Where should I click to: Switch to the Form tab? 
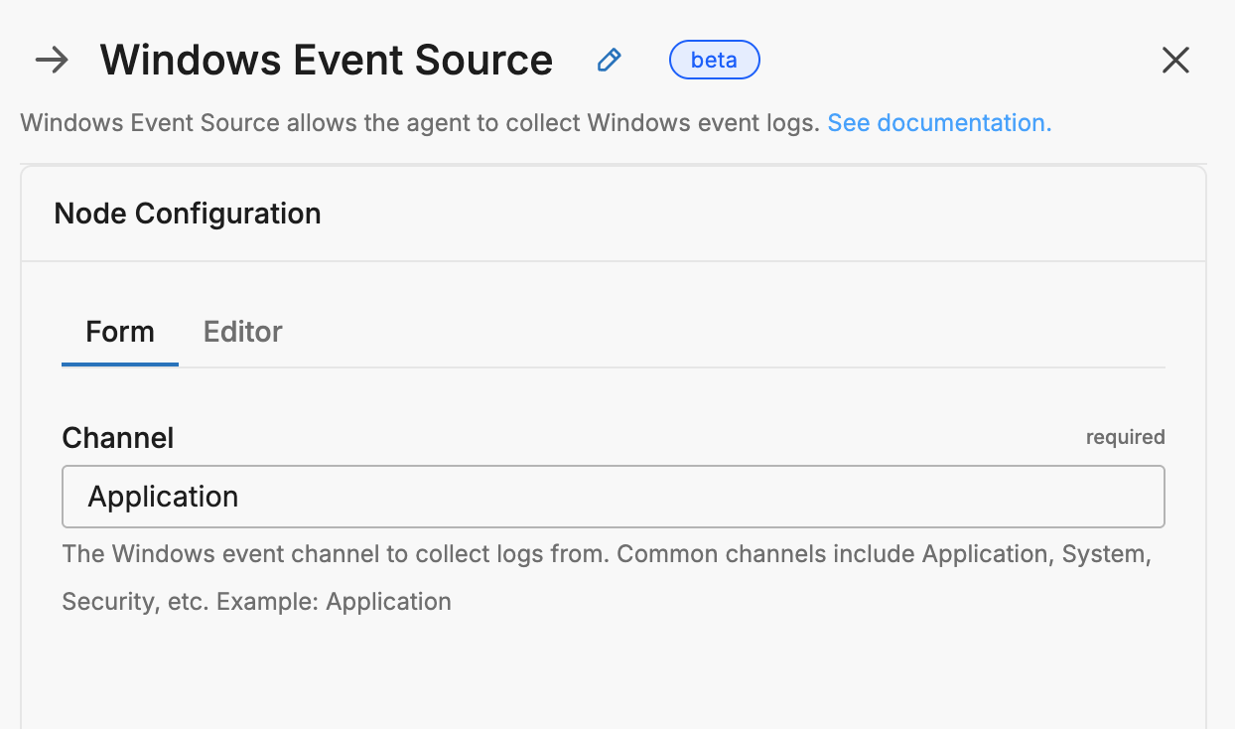click(120, 332)
